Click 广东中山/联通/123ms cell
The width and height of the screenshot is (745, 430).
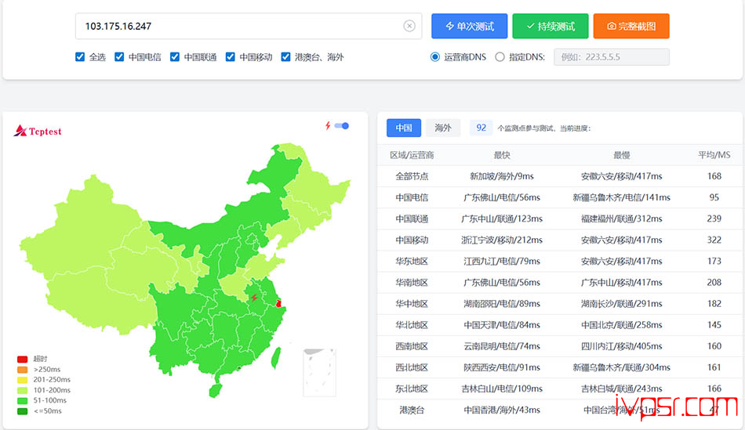click(x=502, y=219)
